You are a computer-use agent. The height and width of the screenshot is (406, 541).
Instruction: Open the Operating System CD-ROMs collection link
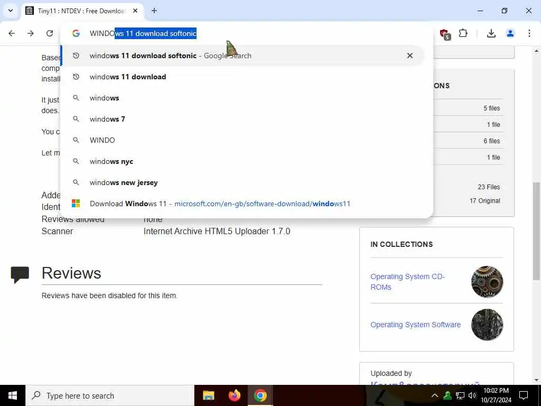[407, 282]
